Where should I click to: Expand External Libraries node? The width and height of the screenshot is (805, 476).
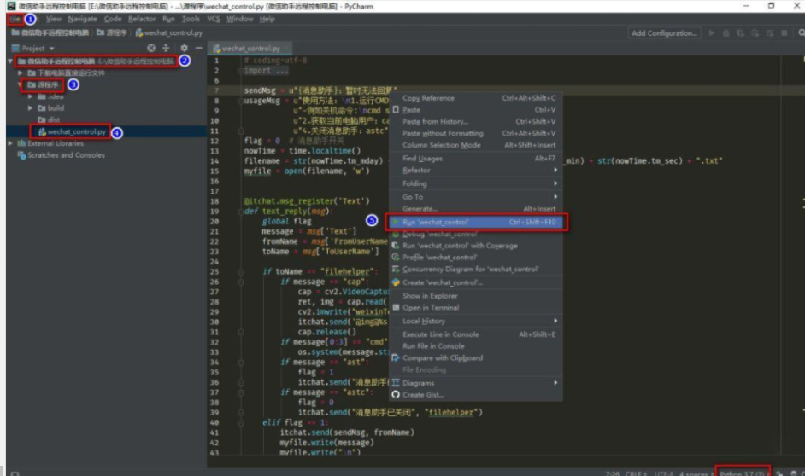click(10, 143)
